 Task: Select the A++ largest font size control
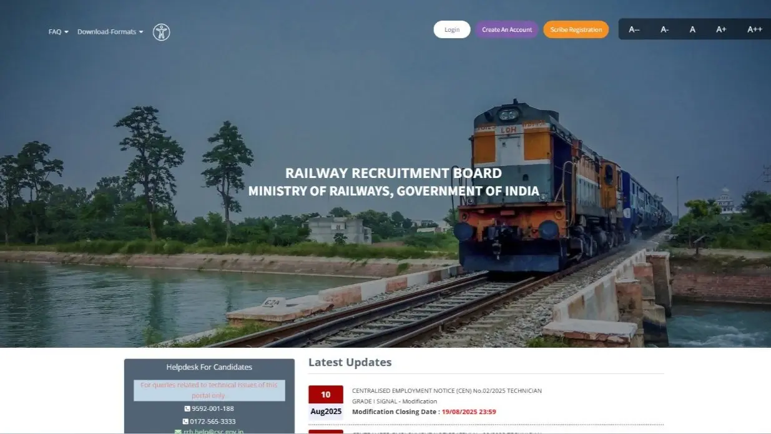tap(755, 29)
